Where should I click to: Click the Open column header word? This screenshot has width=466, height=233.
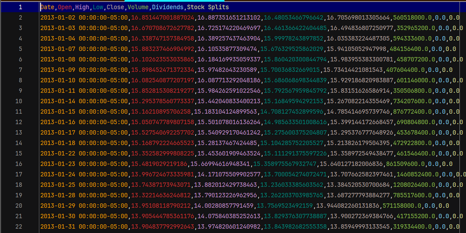coord(65,7)
